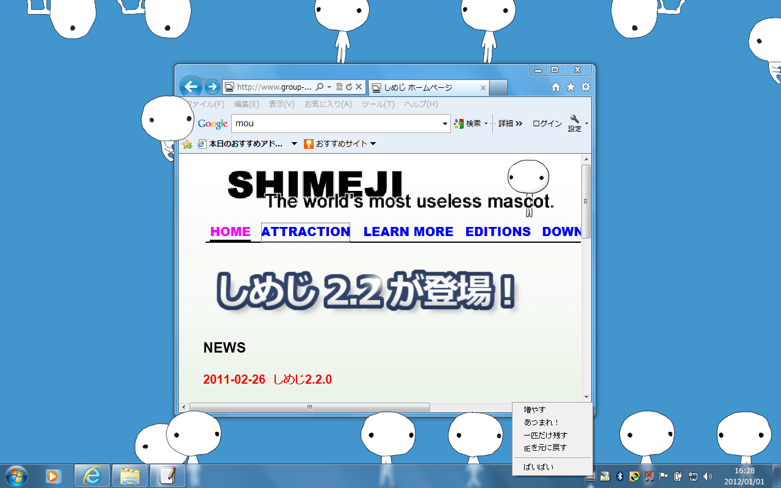Expand the 設定 wrench dropdown arrow
Screen dimensions: 781x488
(587, 124)
